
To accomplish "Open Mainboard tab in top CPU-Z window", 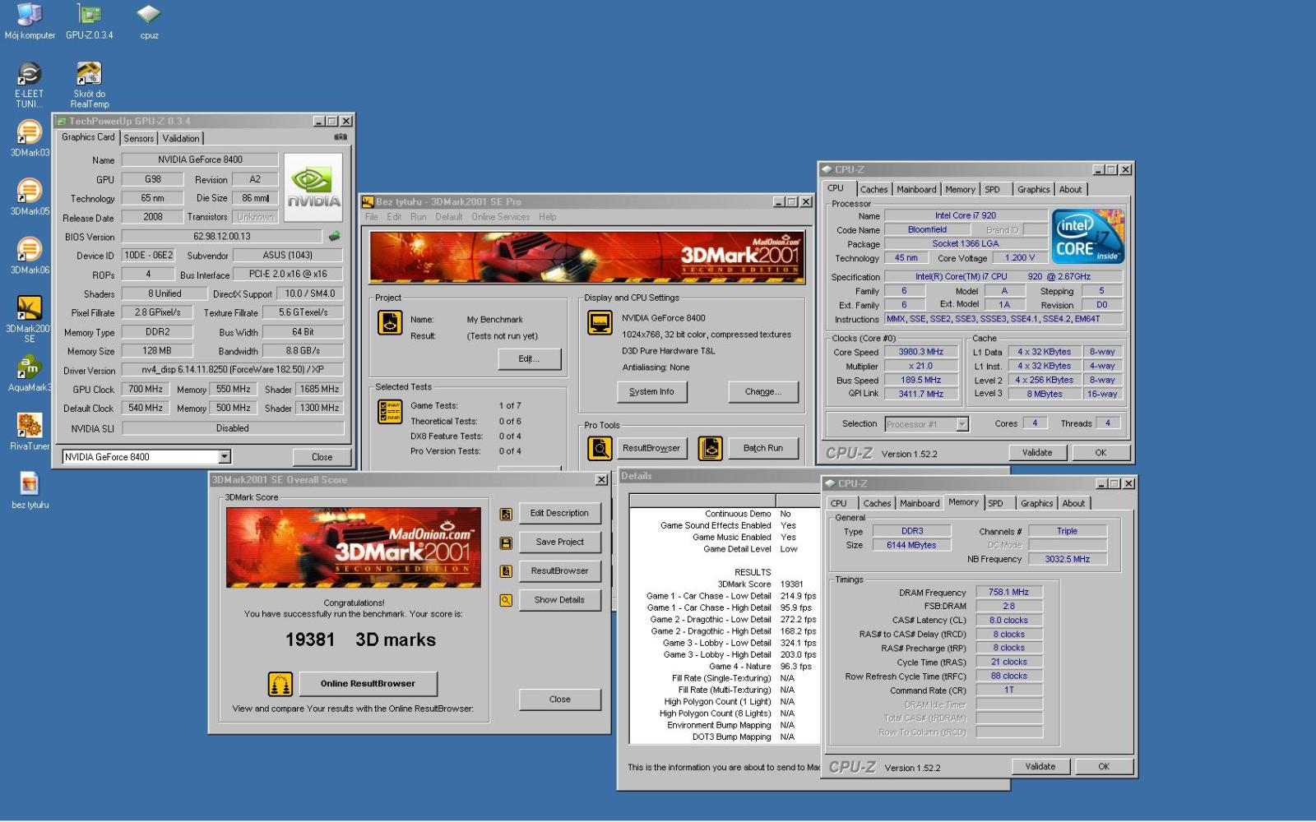I will [x=916, y=189].
